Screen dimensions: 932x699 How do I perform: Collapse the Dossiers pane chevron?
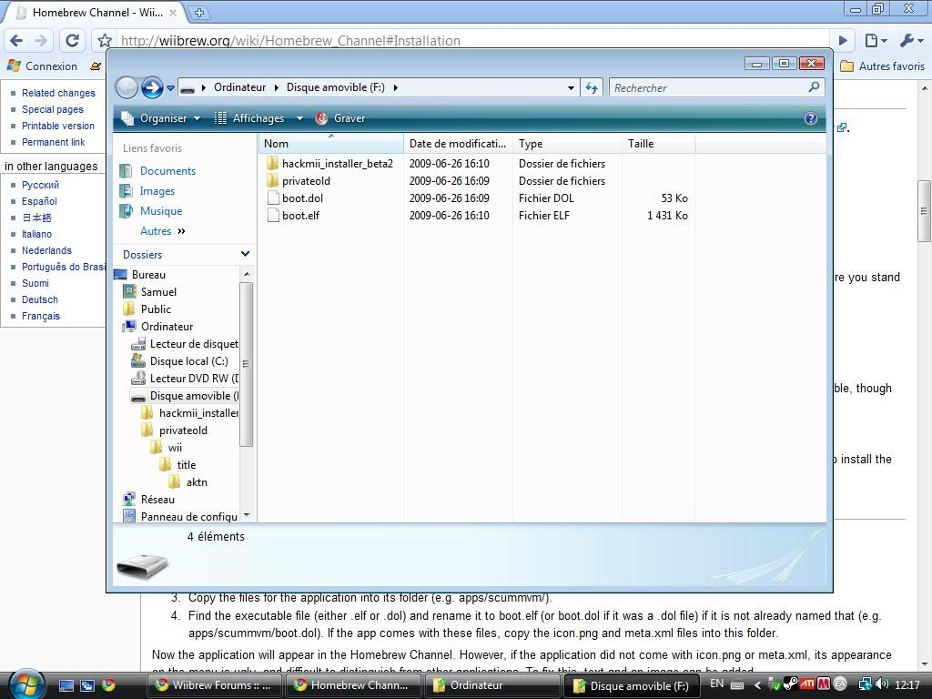tap(245, 254)
